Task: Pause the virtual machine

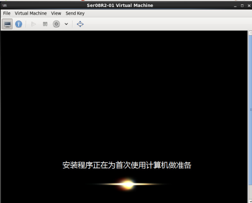Action: pos(45,24)
